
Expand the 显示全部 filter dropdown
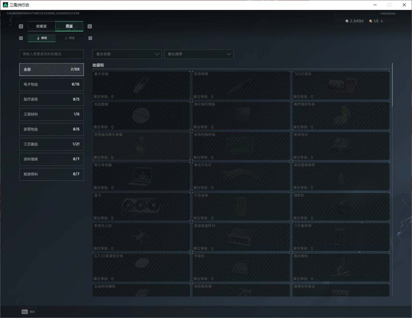tap(127, 54)
